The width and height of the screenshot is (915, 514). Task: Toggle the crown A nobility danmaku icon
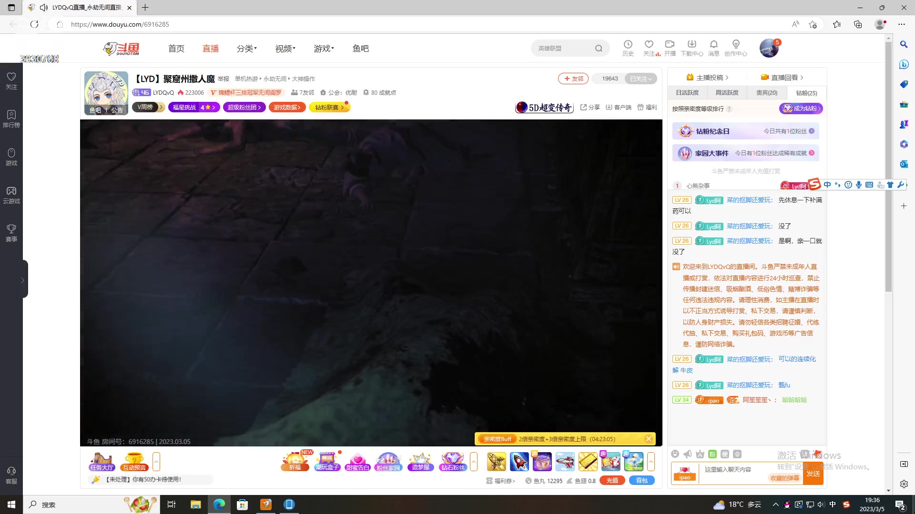pyautogui.click(x=700, y=454)
